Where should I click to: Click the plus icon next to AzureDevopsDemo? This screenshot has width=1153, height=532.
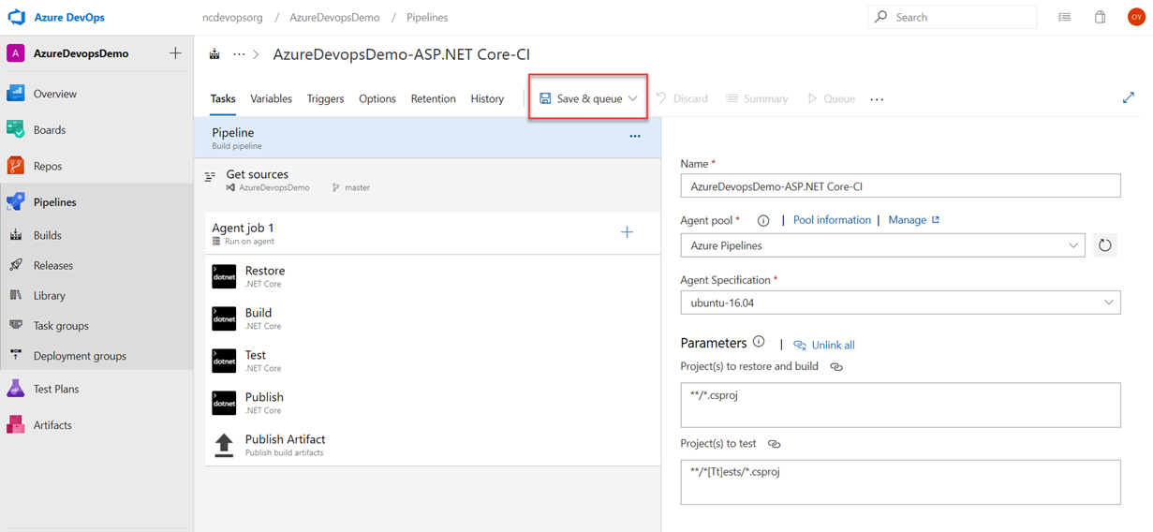click(x=175, y=53)
